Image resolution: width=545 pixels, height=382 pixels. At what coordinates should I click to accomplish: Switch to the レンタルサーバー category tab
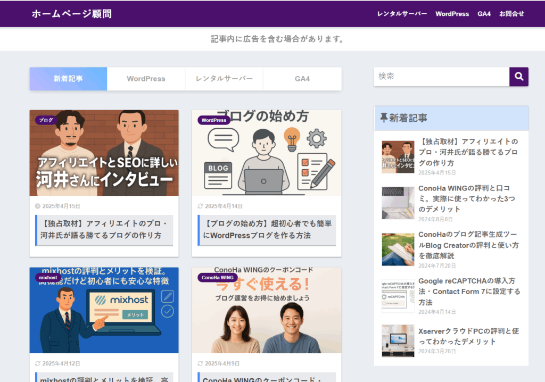pos(224,79)
